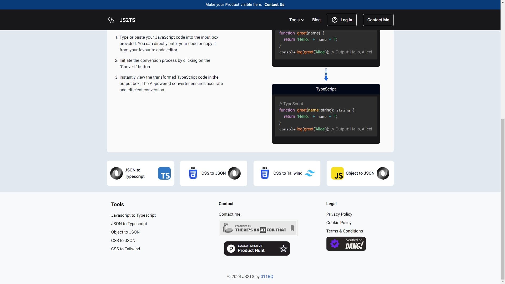This screenshot has width=505, height=284.
Task: Click the Privacy Policy link
Action: pos(339,214)
